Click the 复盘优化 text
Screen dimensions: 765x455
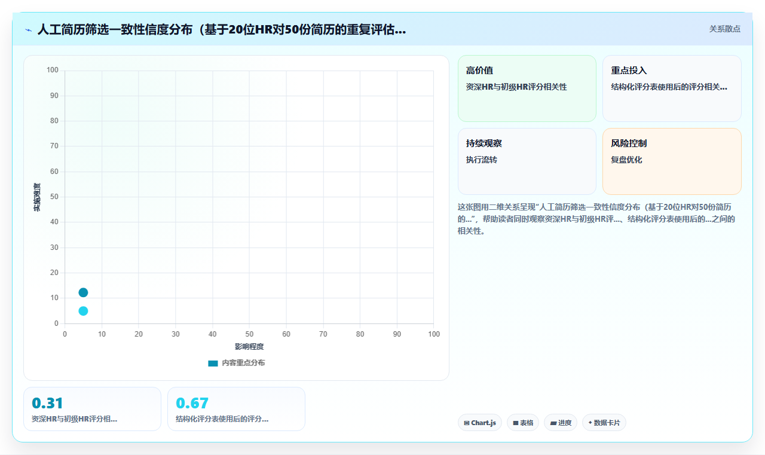pyautogui.click(x=626, y=160)
